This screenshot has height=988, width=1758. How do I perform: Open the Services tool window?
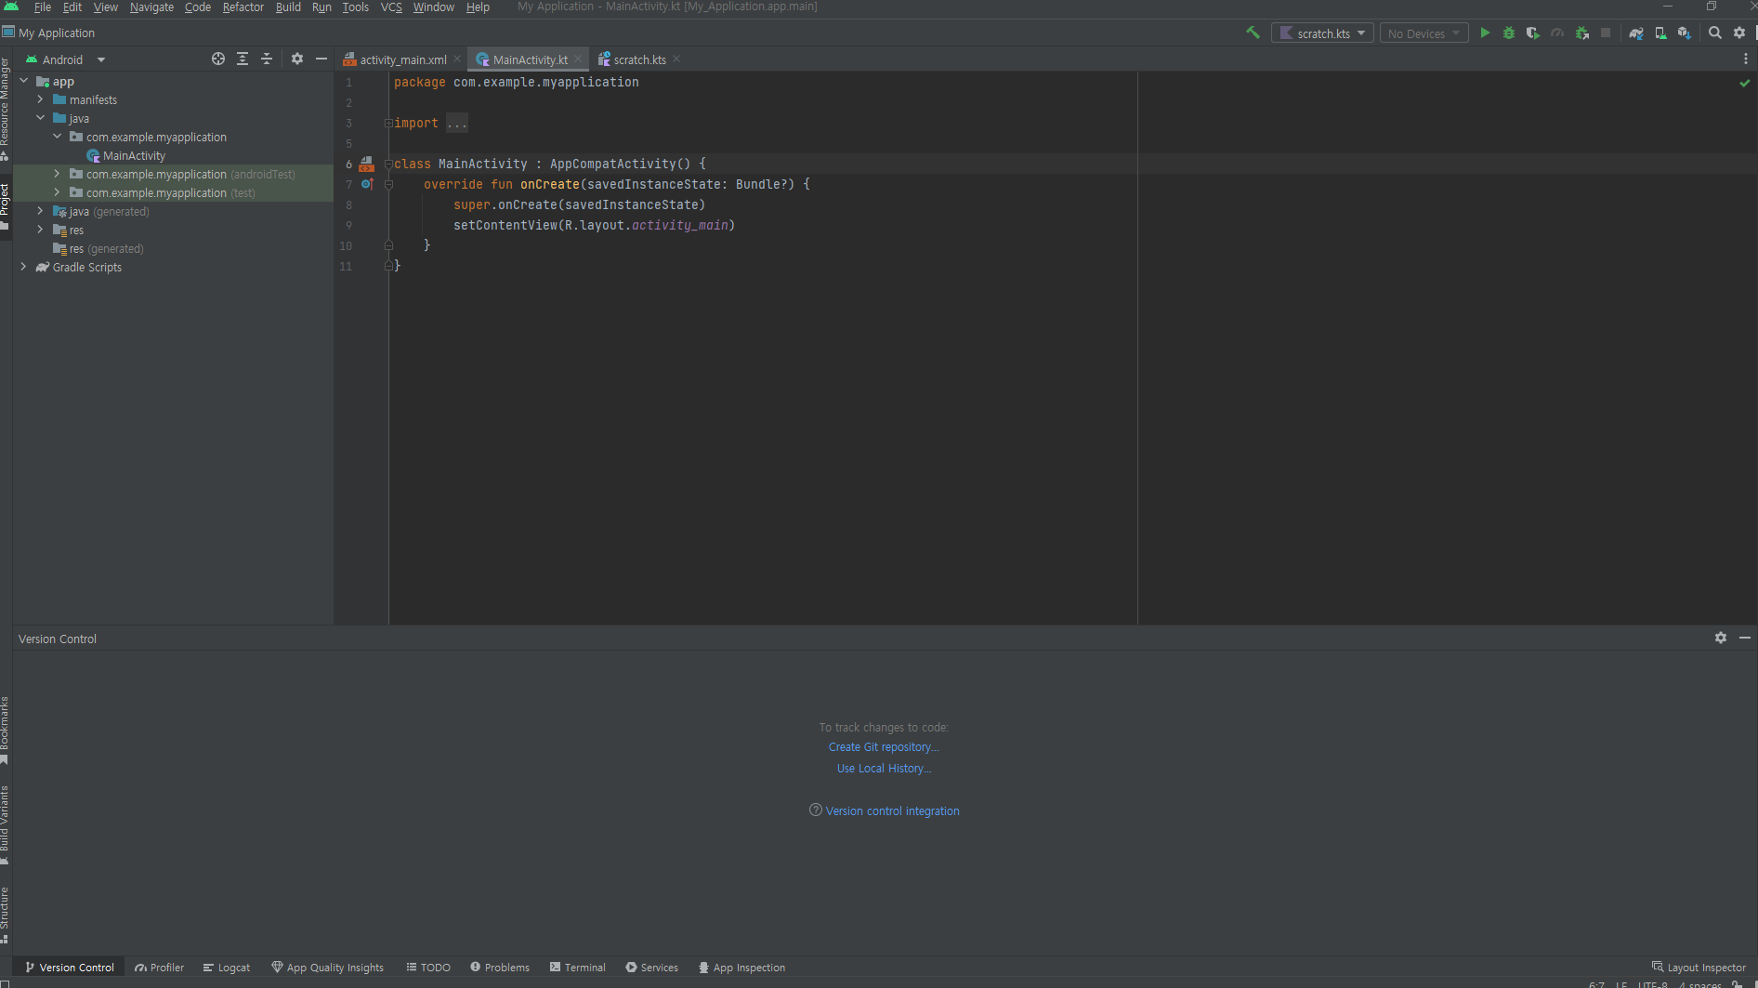651,968
